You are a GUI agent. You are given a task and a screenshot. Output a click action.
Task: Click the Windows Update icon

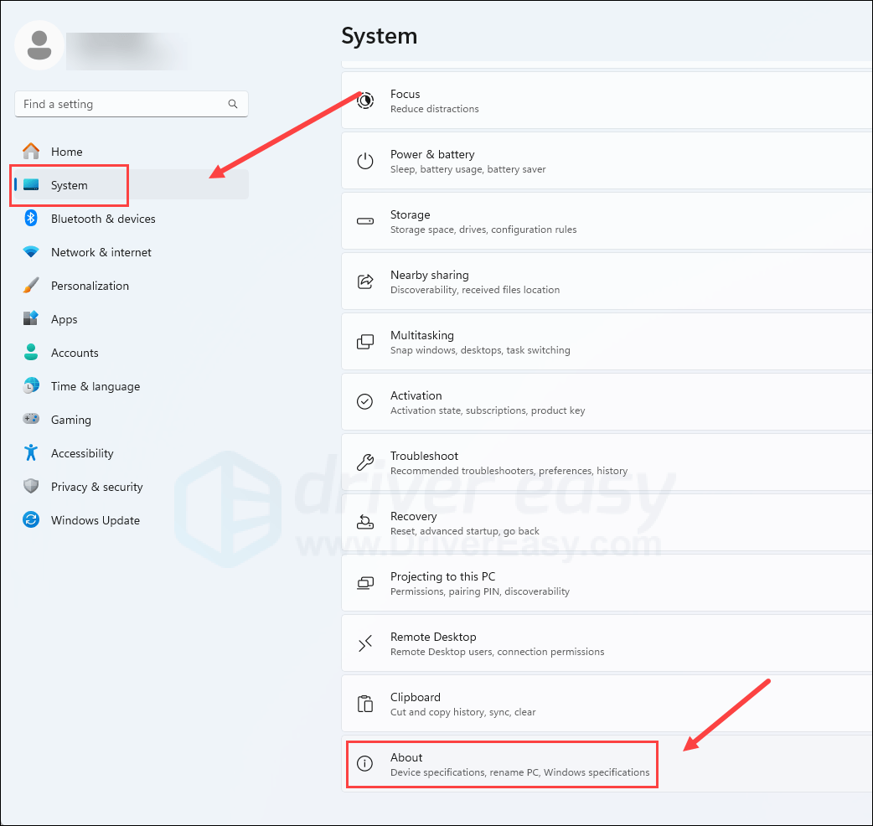(x=31, y=519)
